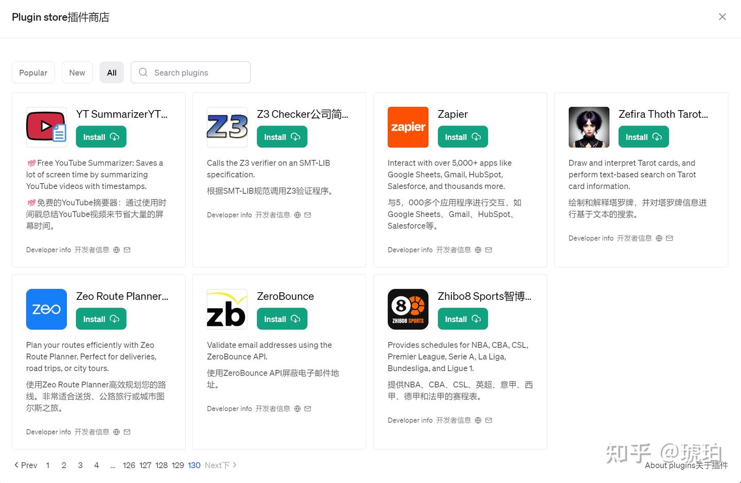Screen dimensions: 741x483
Task: Install the YT Summarizer plugin
Action: [x=101, y=137]
